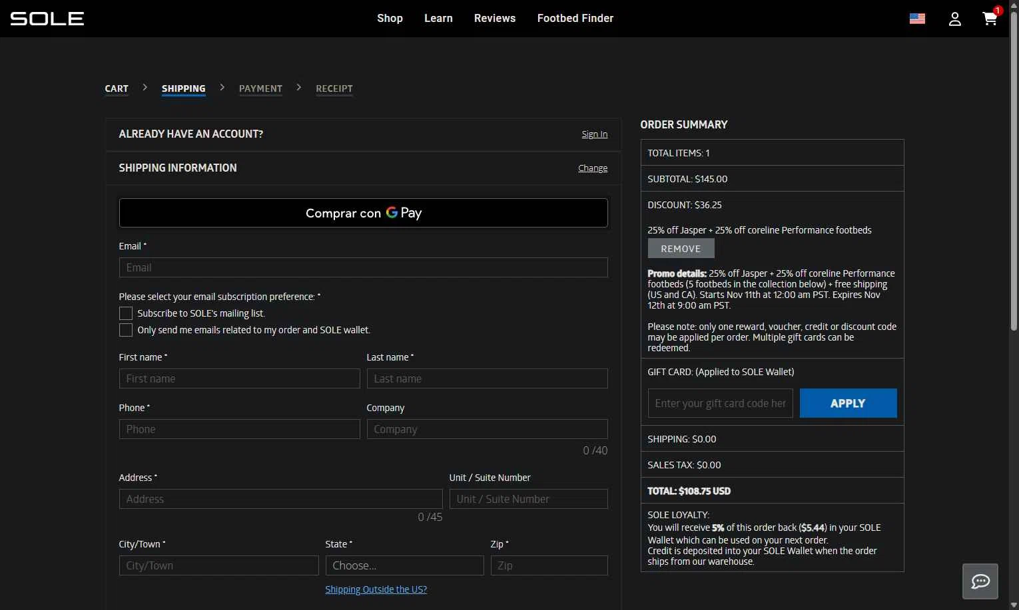This screenshot has height=610, width=1019.
Task: Open the State dropdown
Action: click(405, 565)
